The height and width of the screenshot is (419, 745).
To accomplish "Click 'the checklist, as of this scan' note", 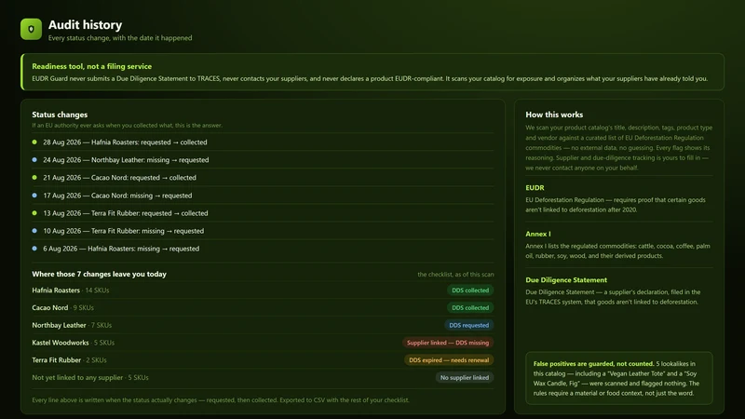I will 455,275.
